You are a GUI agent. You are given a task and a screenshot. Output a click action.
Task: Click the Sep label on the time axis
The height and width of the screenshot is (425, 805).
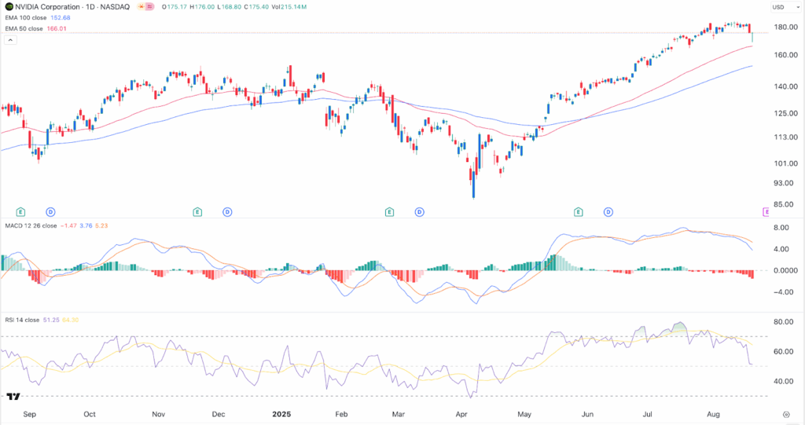tap(30, 414)
